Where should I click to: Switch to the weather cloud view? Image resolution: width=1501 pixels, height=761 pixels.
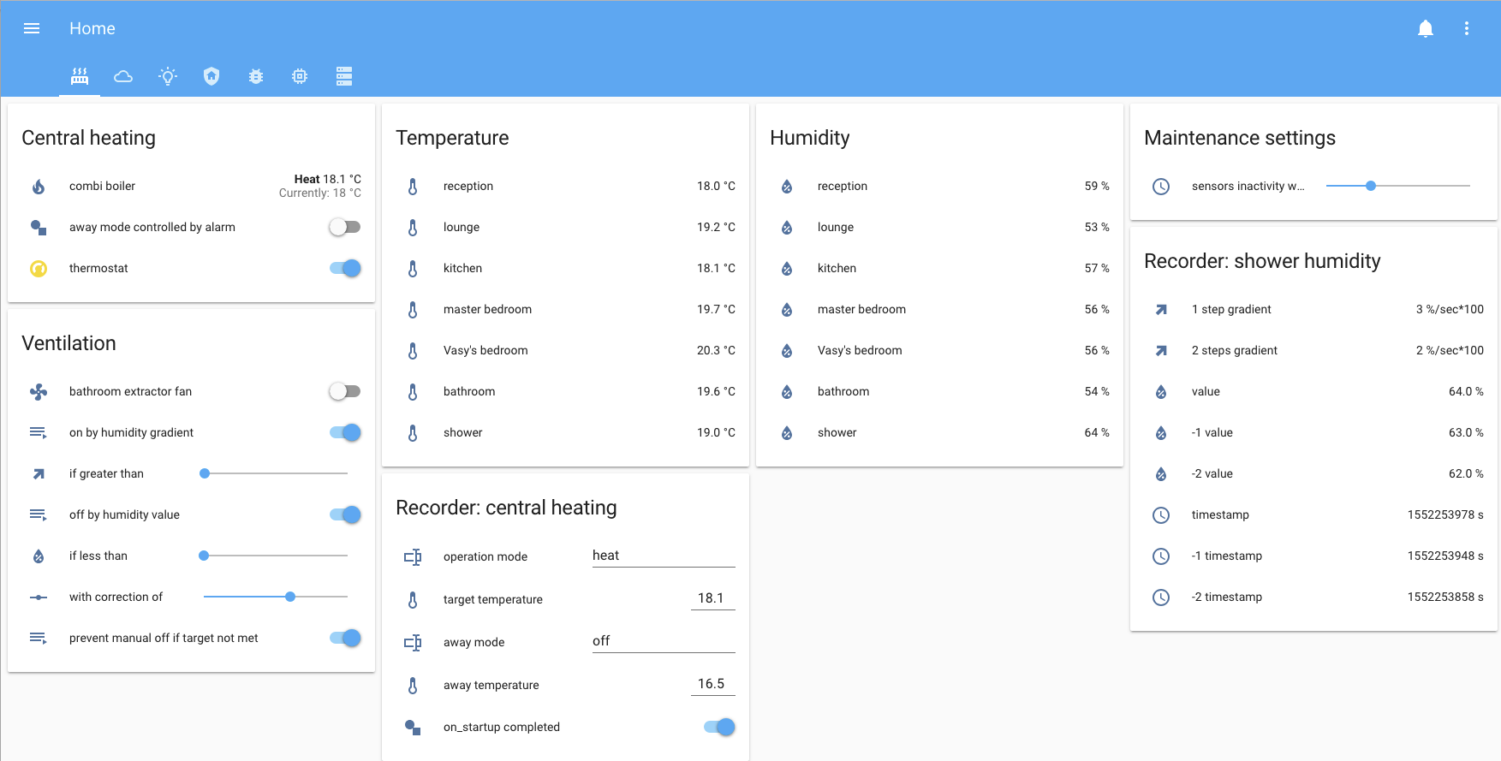click(x=123, y=76)
